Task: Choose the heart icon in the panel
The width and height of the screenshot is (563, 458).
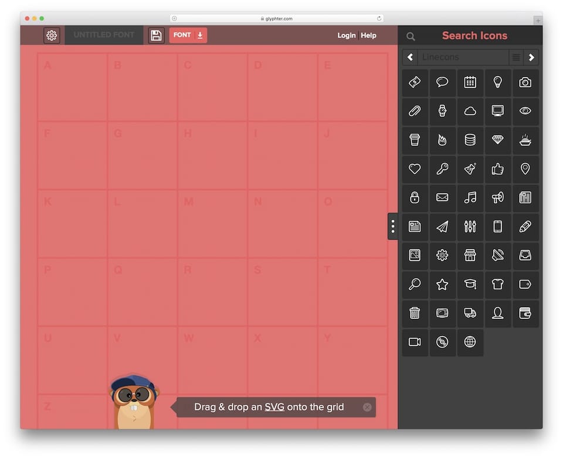Action: pos(415,169)
